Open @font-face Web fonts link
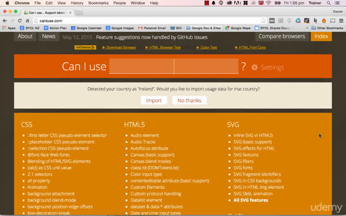346x216 pixels. (48, 155)
